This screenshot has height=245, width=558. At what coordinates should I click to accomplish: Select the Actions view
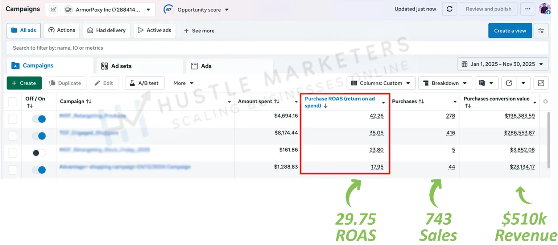[62, 30]
